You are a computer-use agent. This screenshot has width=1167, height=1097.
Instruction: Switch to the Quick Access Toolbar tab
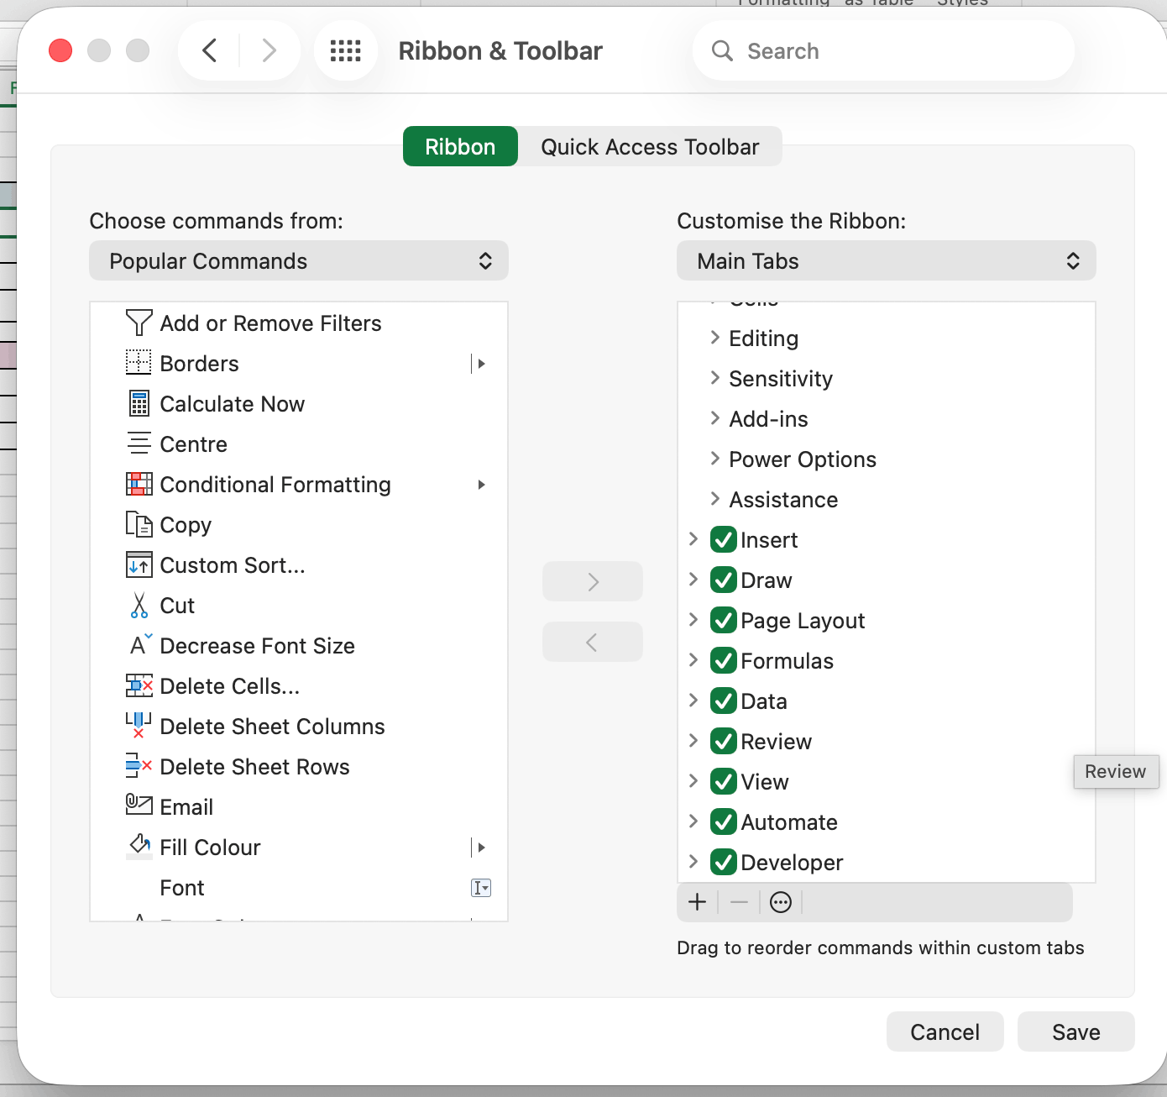tap(650, 146)
